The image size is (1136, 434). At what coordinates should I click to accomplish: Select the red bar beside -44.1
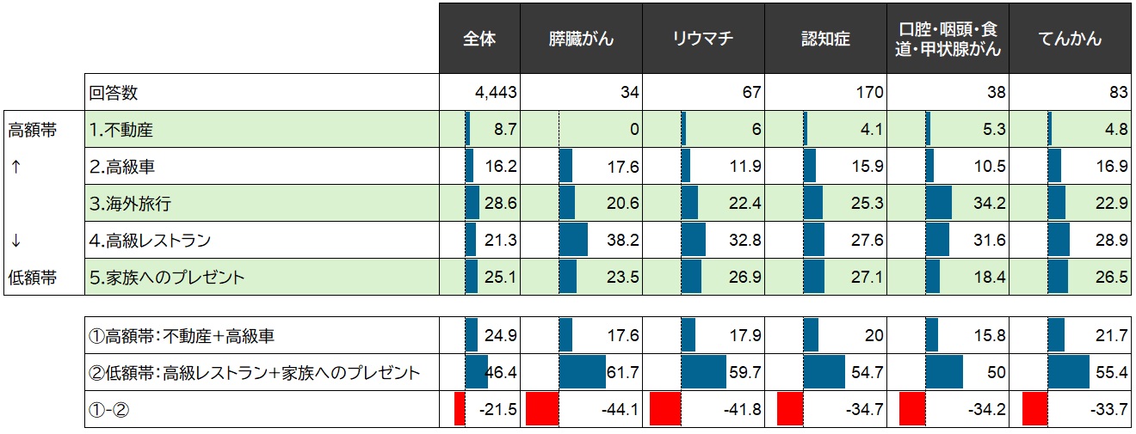tap(543, 409)
